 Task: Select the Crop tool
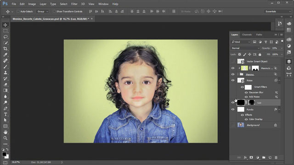click(5, 49)
